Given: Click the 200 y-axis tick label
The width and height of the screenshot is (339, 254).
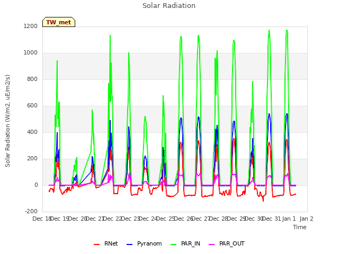Looking at the screenshot, I should click(x=32, y=159).
